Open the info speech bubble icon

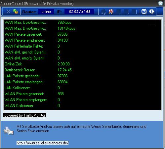tap(151, 12)
